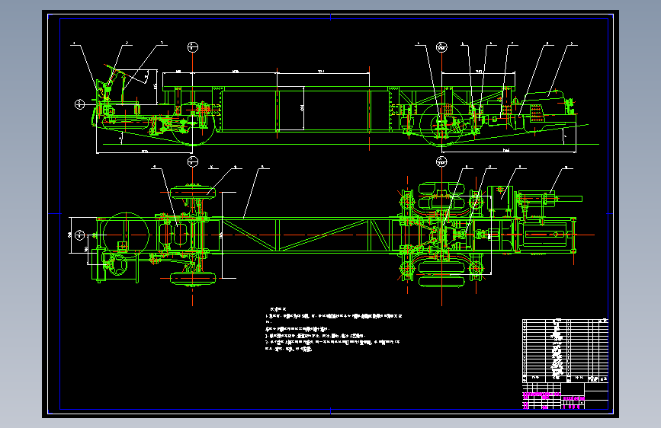Click the front wheel circle in the side view
The image size is (661, 428).
point(193,124)
